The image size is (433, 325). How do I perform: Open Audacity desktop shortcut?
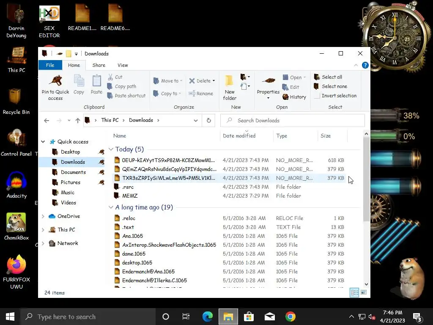pos(16,185)
